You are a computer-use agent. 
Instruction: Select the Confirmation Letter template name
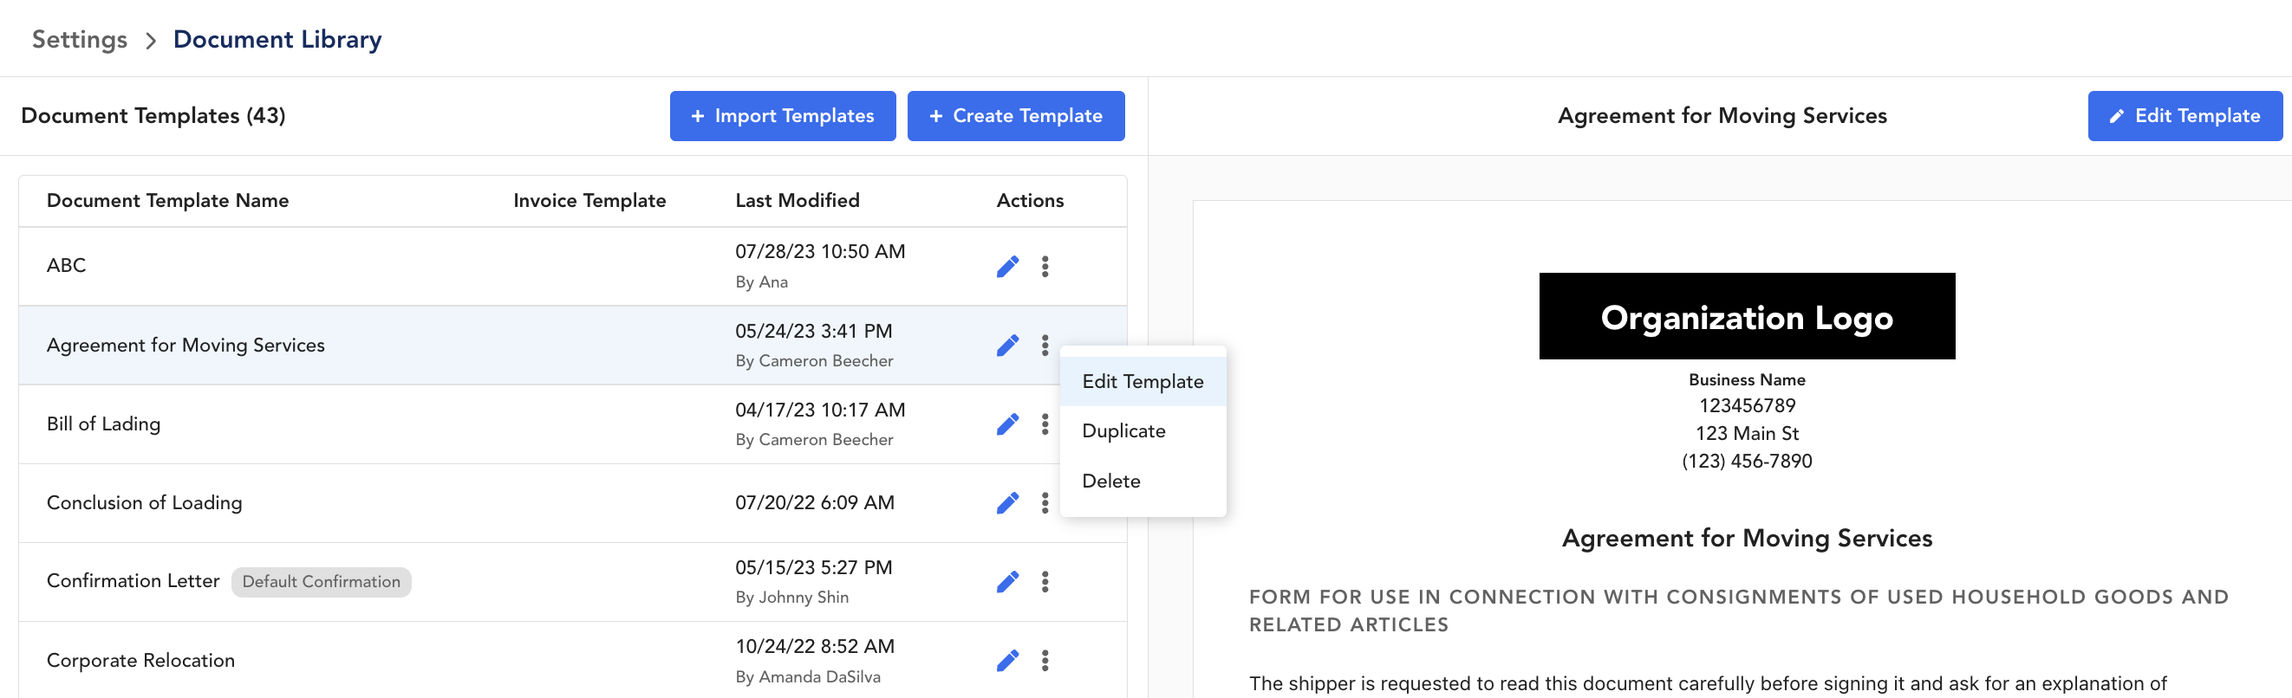tap(133, 581)
